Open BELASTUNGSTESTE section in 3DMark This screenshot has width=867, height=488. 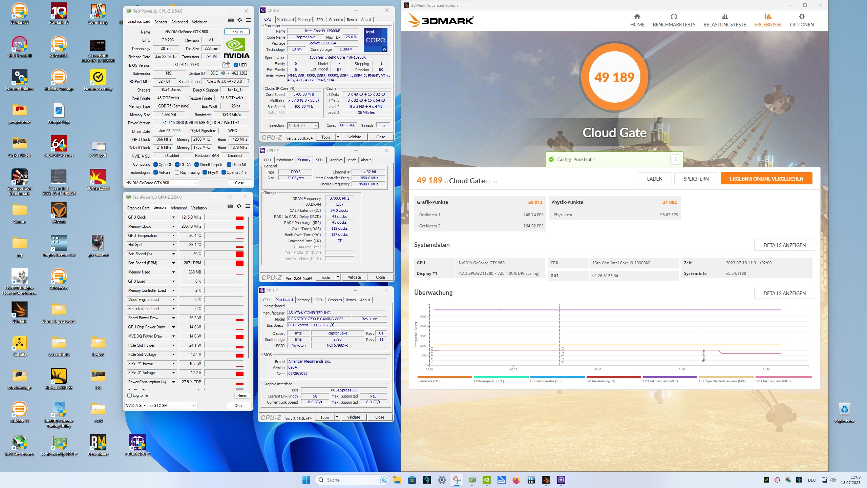coord(725,21)
